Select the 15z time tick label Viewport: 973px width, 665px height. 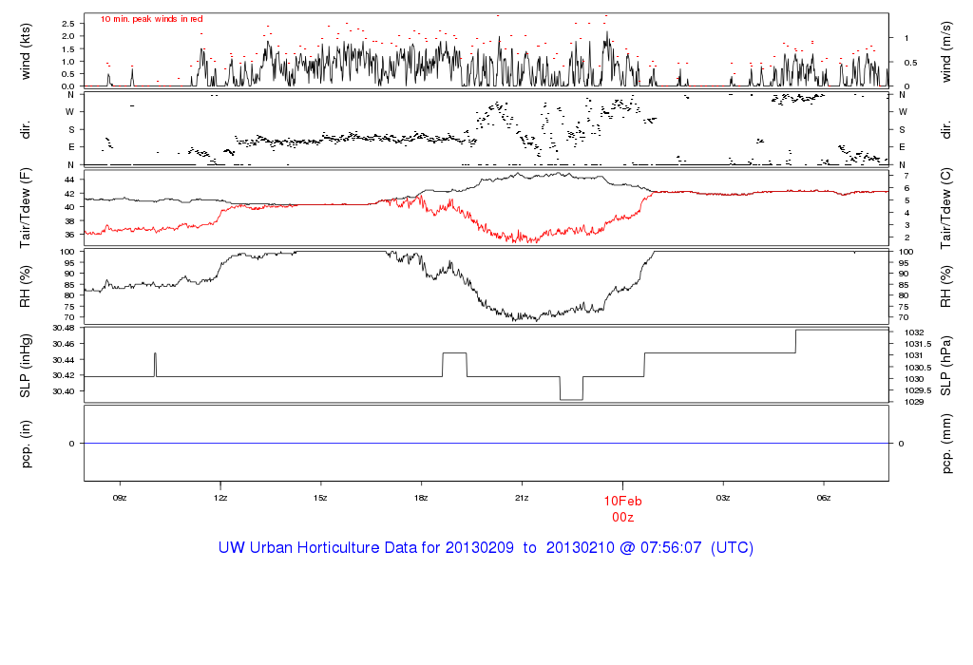point(320,498)
